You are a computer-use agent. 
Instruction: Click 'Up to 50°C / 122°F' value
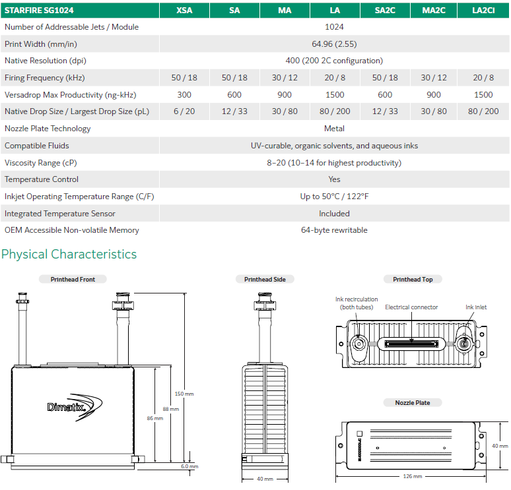(x=334, y=197)
